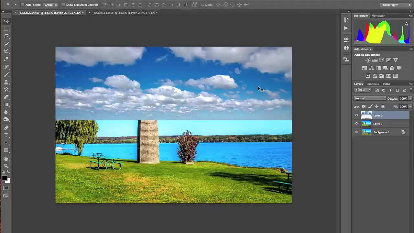Activate the Hand tool

(x=6, y=159)
